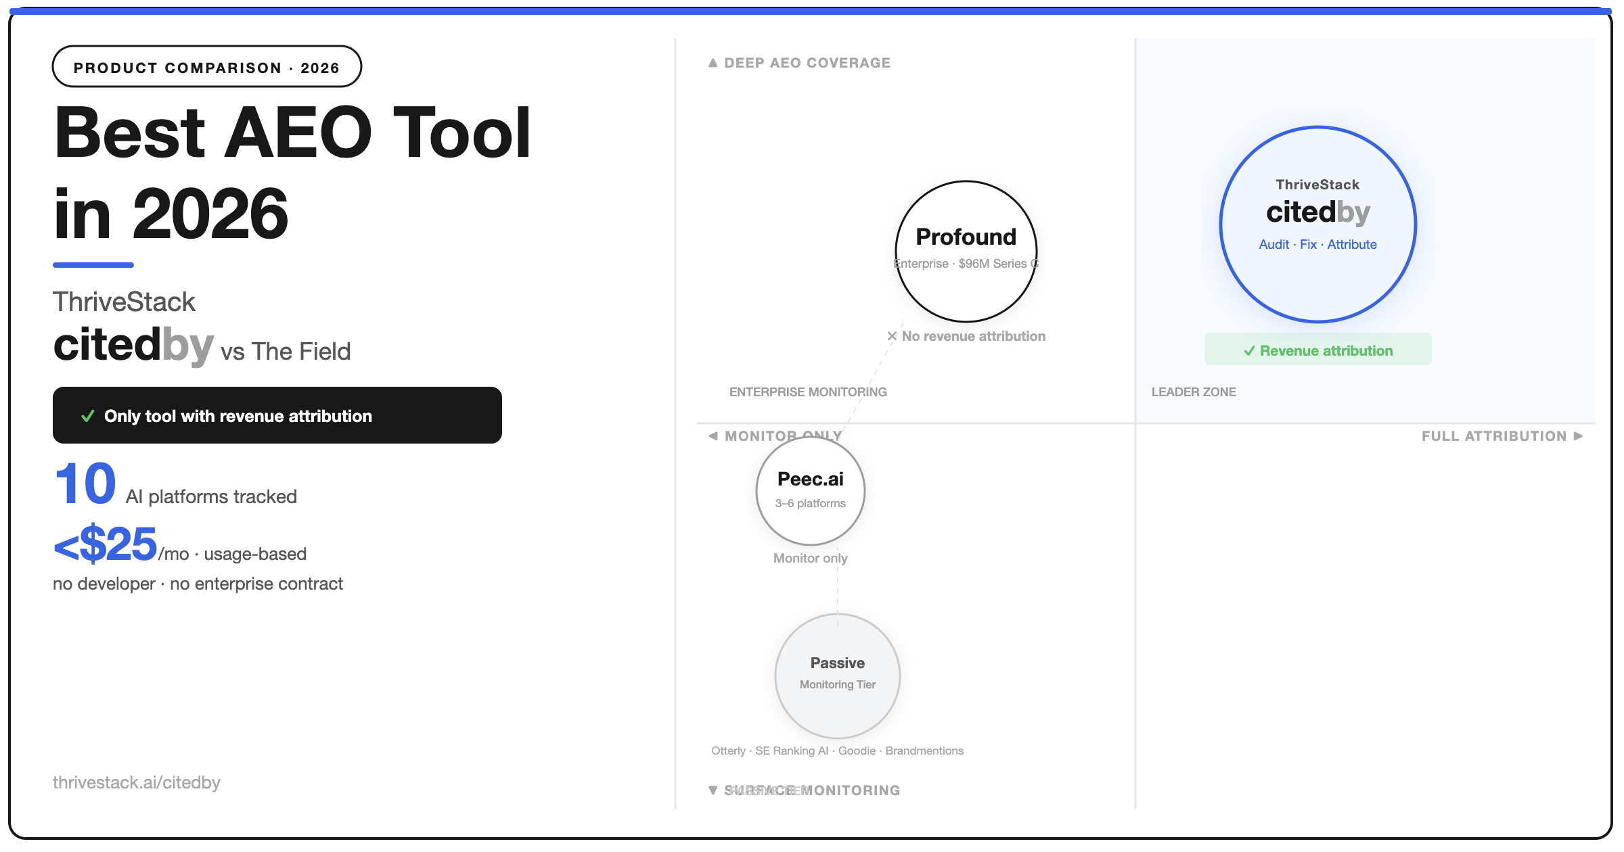
Task: Select the Peec.ai circle
Action: coord(811,491)
